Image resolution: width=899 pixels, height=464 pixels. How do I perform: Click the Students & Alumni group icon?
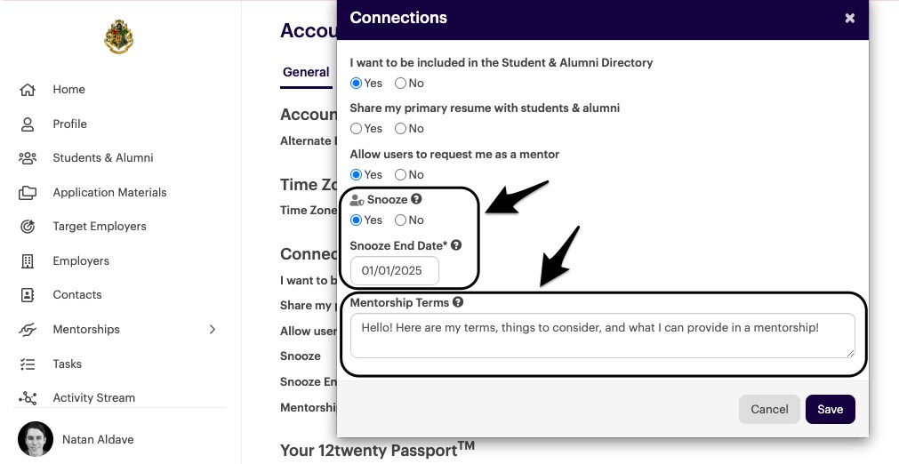[28, 158]
